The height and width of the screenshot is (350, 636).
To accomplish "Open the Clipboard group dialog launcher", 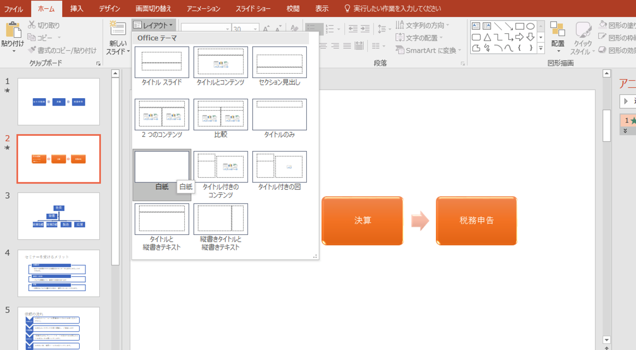I will (x=98, y=64).
